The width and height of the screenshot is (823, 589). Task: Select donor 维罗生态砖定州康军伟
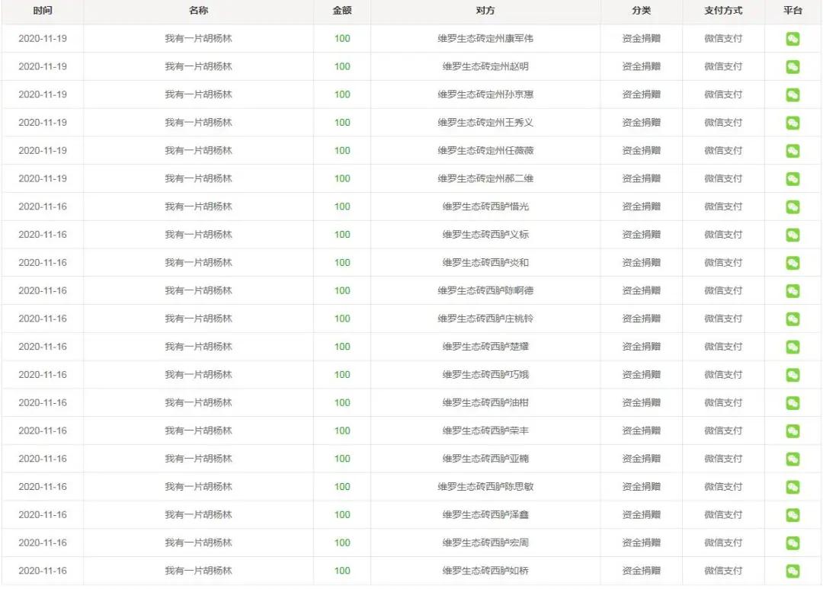(485, 38)
